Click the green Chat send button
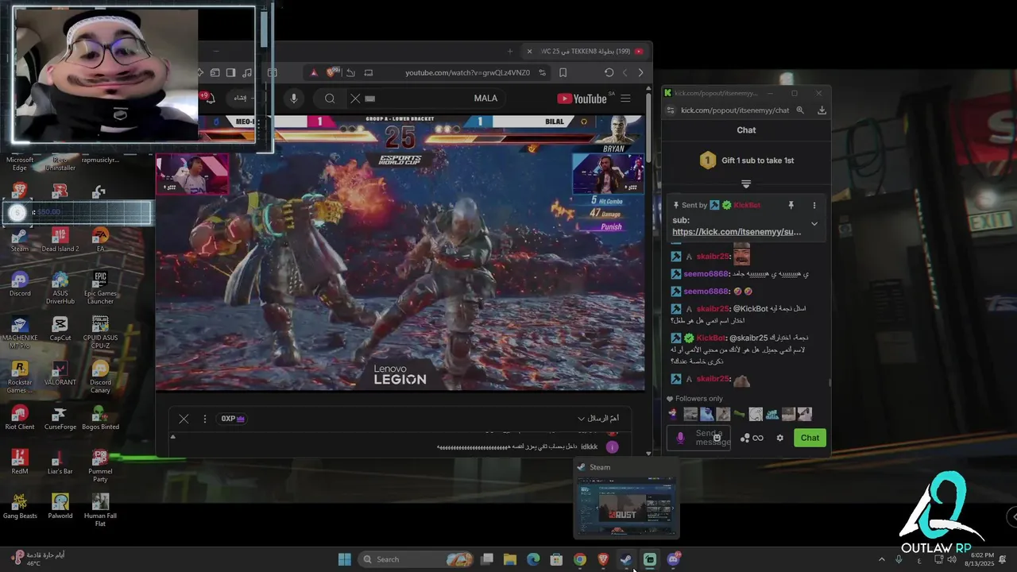 click(x=810, y=438)
